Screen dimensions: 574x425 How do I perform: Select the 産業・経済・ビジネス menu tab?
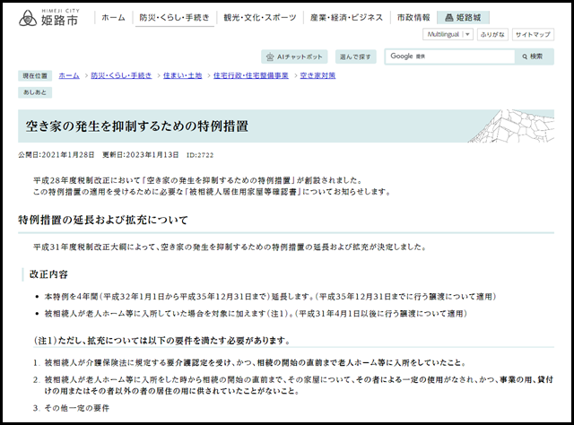346,18
